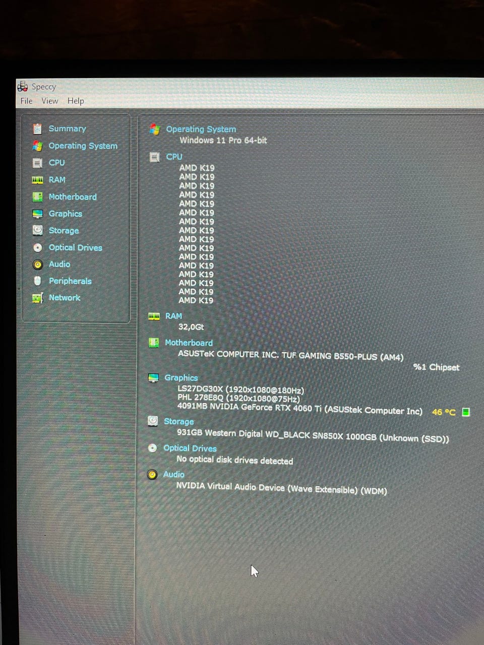Click the chip icon beside CPU heading

click(155, 157)
